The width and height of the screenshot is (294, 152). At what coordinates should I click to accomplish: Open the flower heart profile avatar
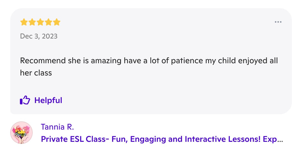pos(21,133)
